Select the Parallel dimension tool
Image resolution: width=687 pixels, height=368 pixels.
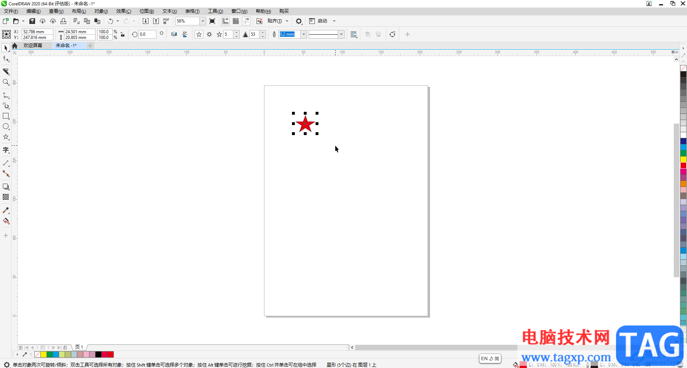tap(6, 163)
